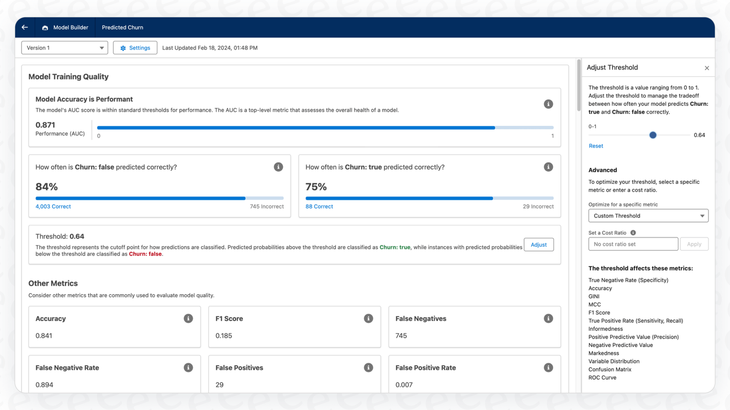Open Settings using the gear icon
730x410 pixels.
pos(135,48)
